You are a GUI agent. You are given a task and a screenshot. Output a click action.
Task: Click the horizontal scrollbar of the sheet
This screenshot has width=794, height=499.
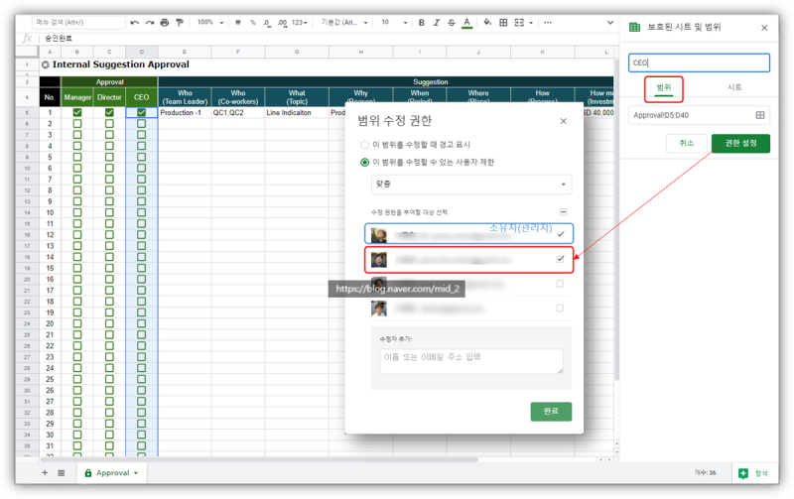258,459
